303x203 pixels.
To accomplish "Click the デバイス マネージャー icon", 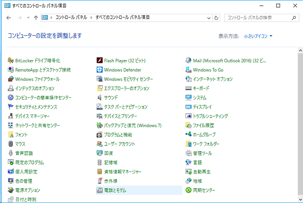I will pyautogui.click(x=11, y=116).
